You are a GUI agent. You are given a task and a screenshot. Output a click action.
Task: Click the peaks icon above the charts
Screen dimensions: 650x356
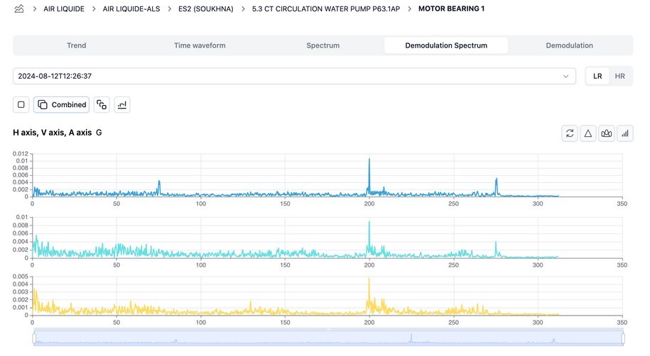tap(606, 133)
